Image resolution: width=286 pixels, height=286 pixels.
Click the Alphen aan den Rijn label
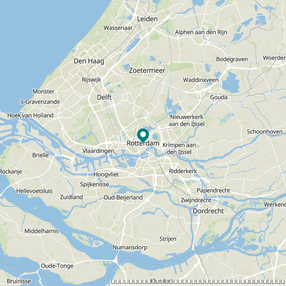201,32
